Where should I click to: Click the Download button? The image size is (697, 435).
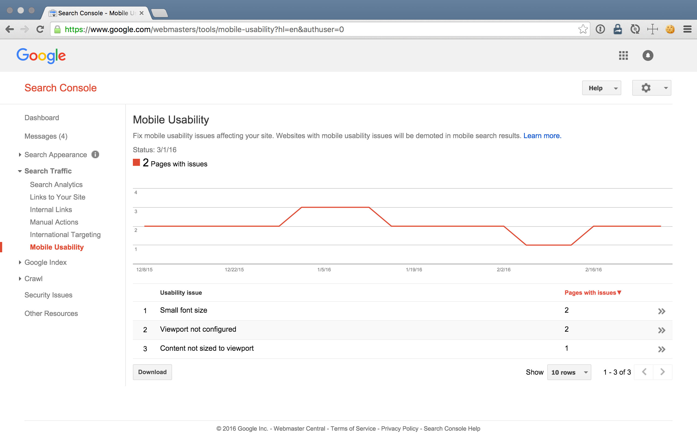(x=152, y=372)
